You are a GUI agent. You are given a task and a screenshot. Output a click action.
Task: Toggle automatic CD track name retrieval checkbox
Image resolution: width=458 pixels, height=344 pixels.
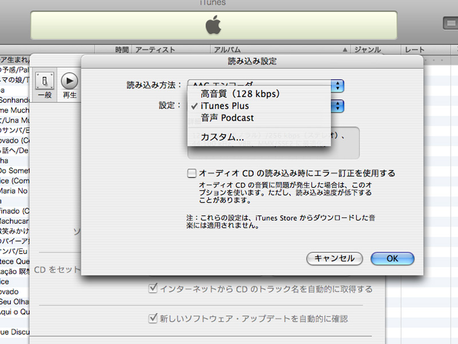coord(153,289)
